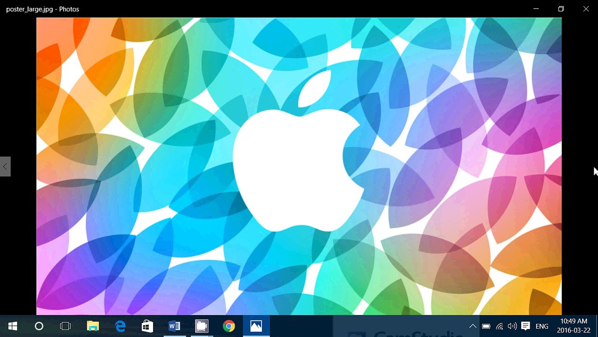598x337 pixels.
Task: Close the Photos window
Action: click(x=586, y=9)
